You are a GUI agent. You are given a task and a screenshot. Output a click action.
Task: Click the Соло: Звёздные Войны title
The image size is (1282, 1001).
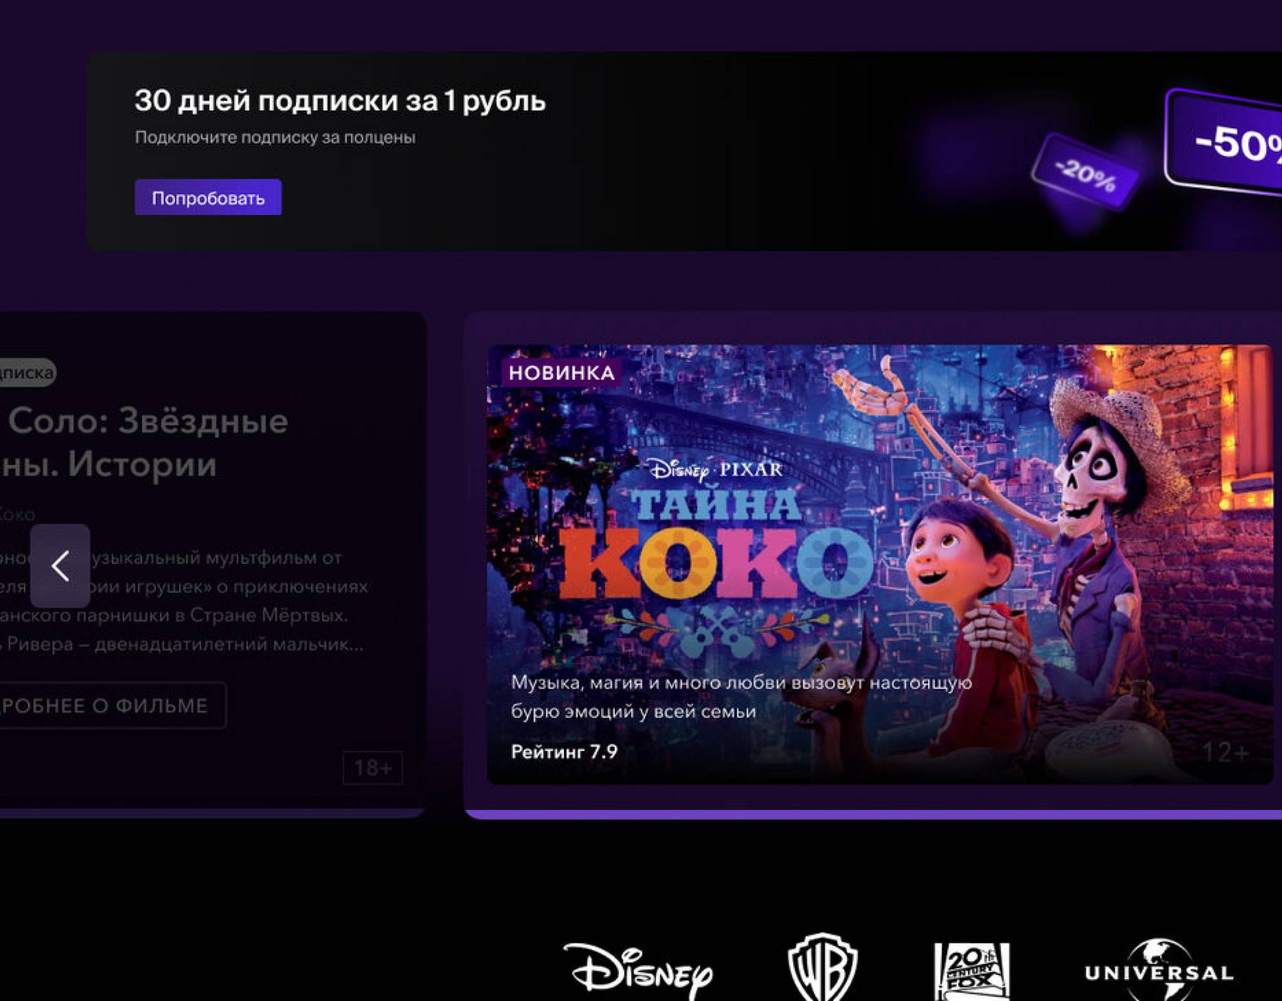point(144,442)
